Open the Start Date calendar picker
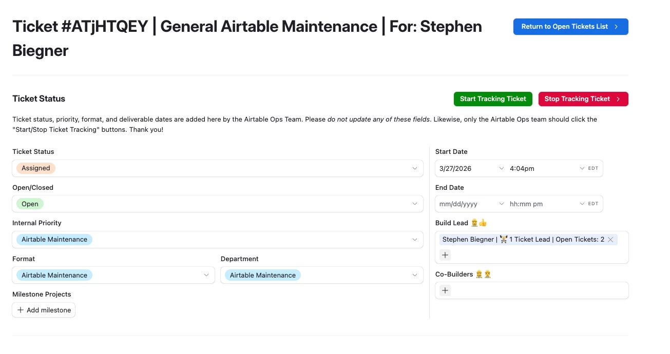 [501, 168]
